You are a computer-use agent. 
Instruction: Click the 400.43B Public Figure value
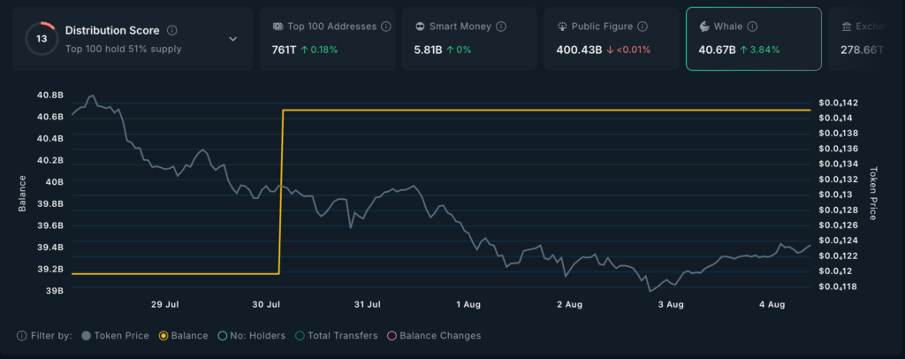(x=579, y=50)
